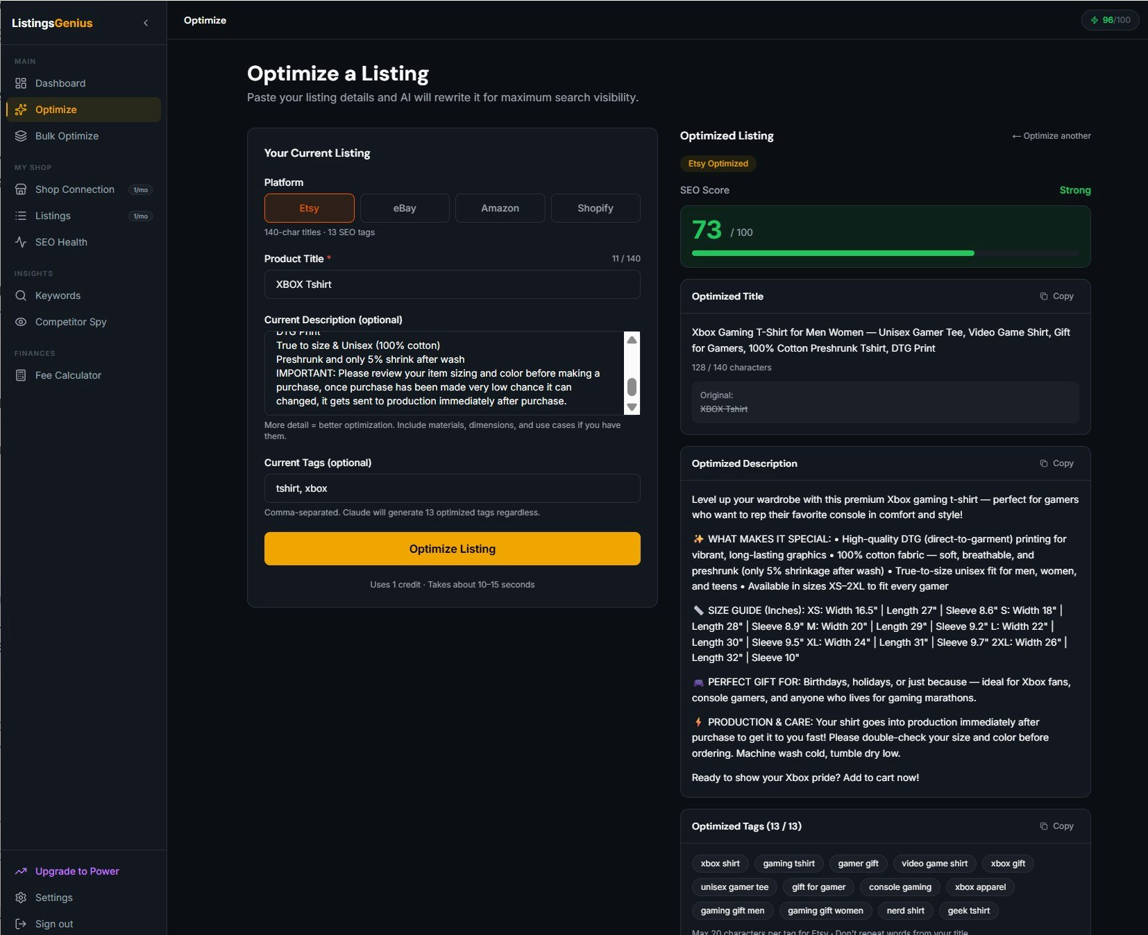Click the credits badge showing 96/100
The height and width of the screenshot is (935, 1148).
(x=1110, y=20)
